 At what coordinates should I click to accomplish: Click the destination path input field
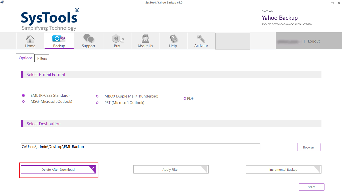pos(141,147)
